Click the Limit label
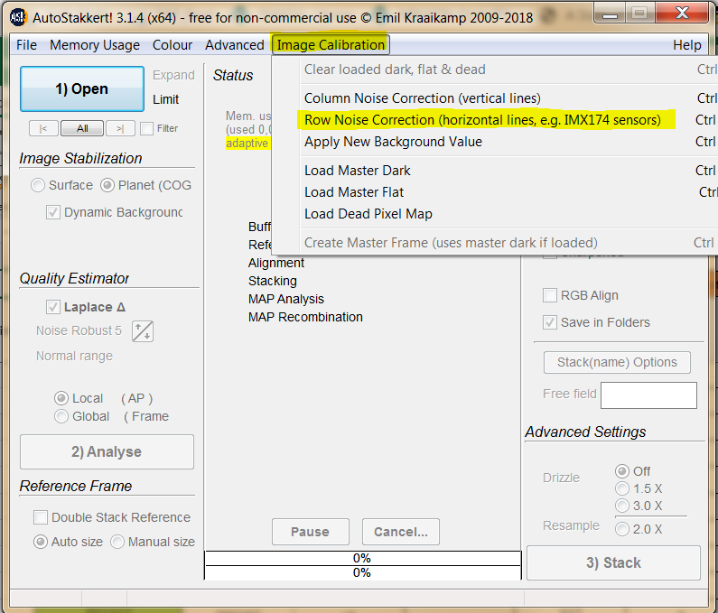Screen dimensions: 718x613 pos(166,99)
